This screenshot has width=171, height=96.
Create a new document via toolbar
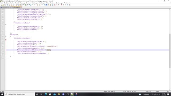click(x=1, y=5)
